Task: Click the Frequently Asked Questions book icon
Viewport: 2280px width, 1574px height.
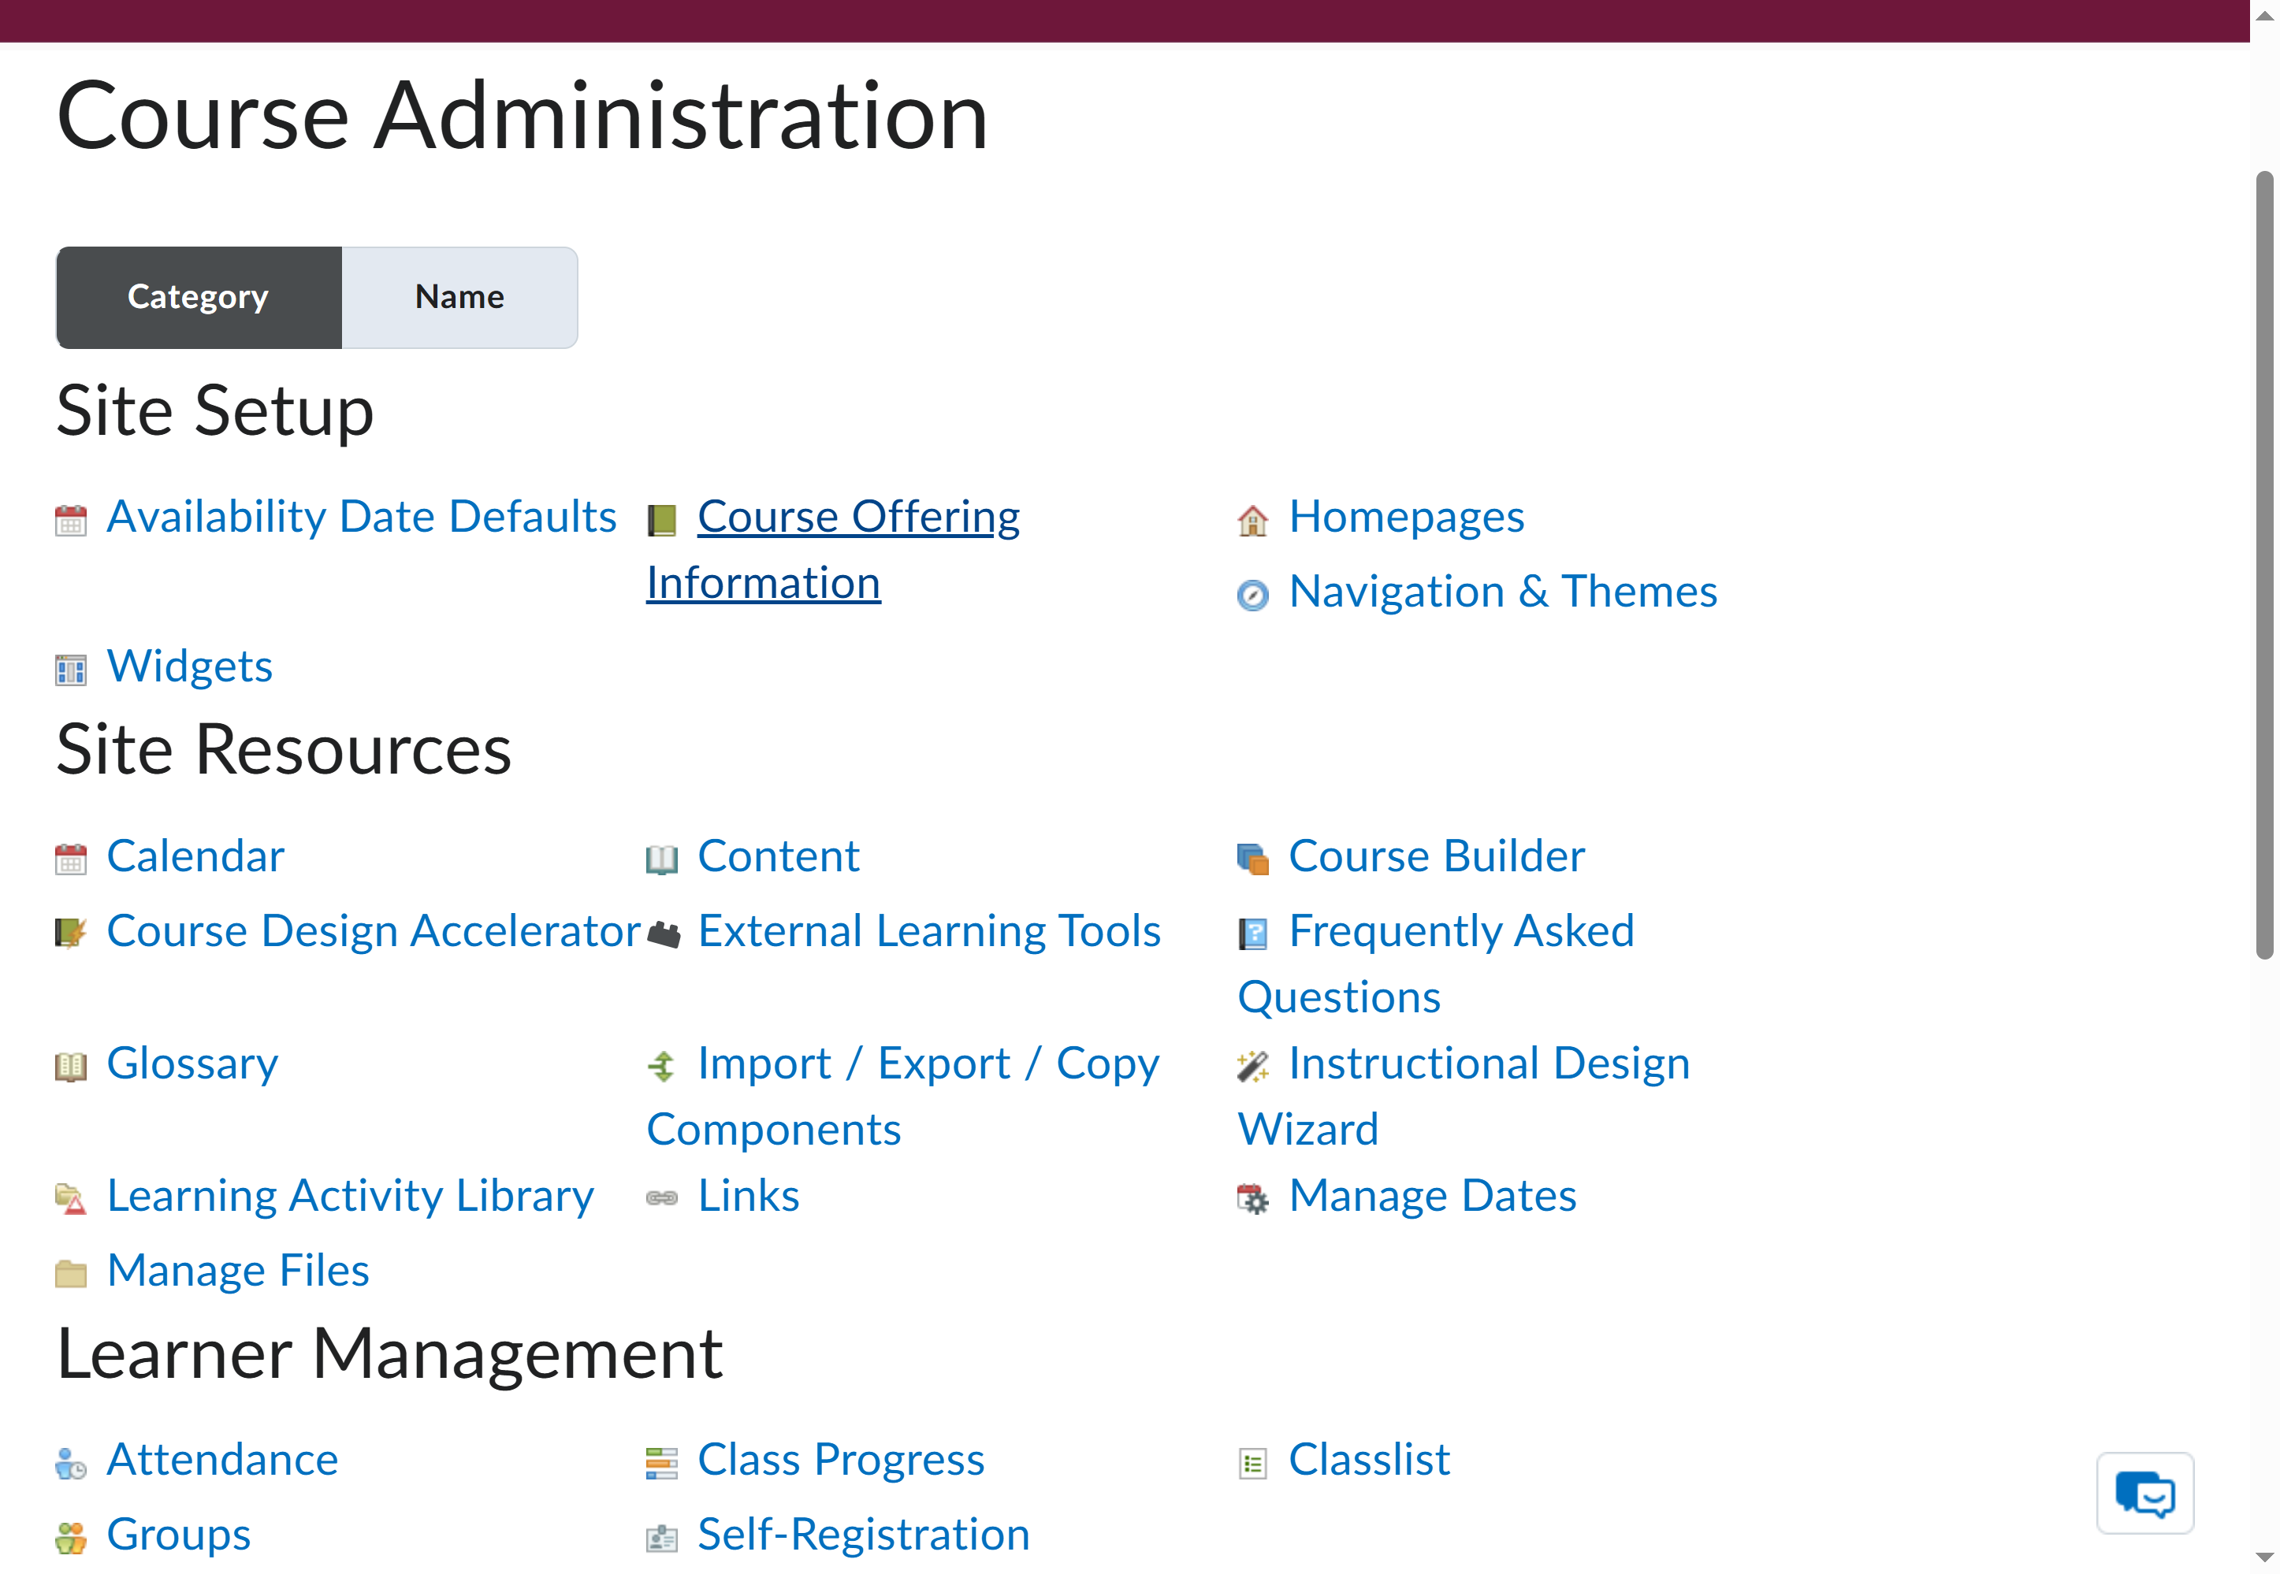Action: (x=1252, y=933)
